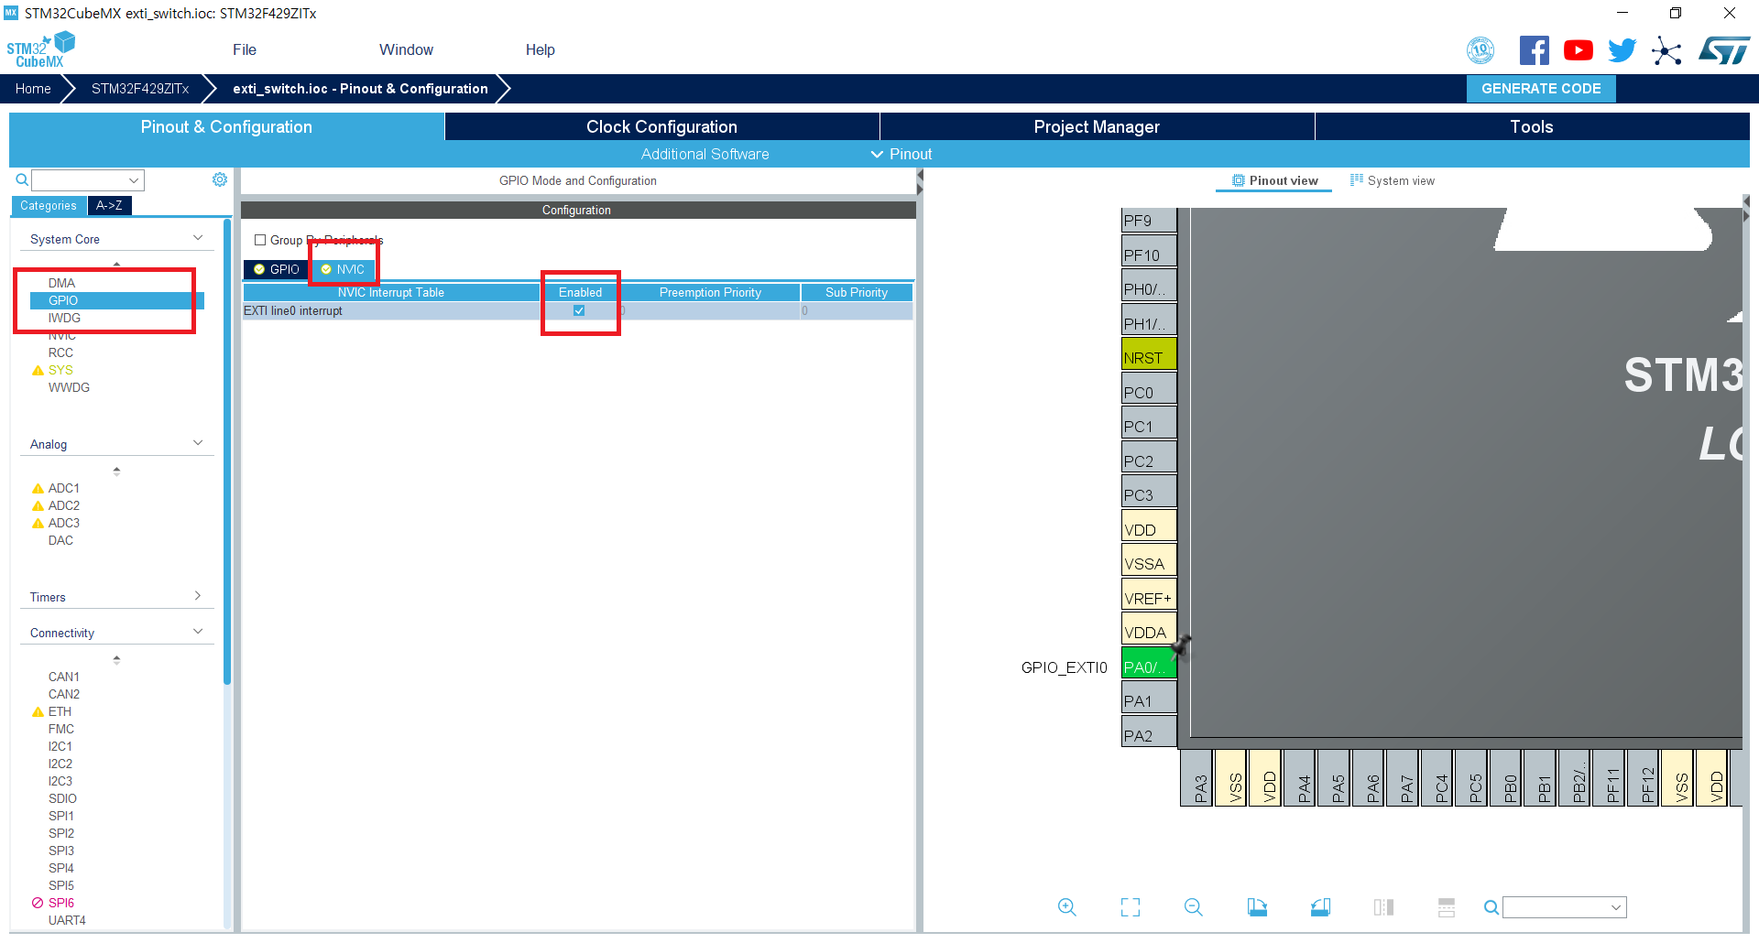Open the Facebook icon link
The width and height of the screenshot is (1759, 943).
coord(1534,50)
